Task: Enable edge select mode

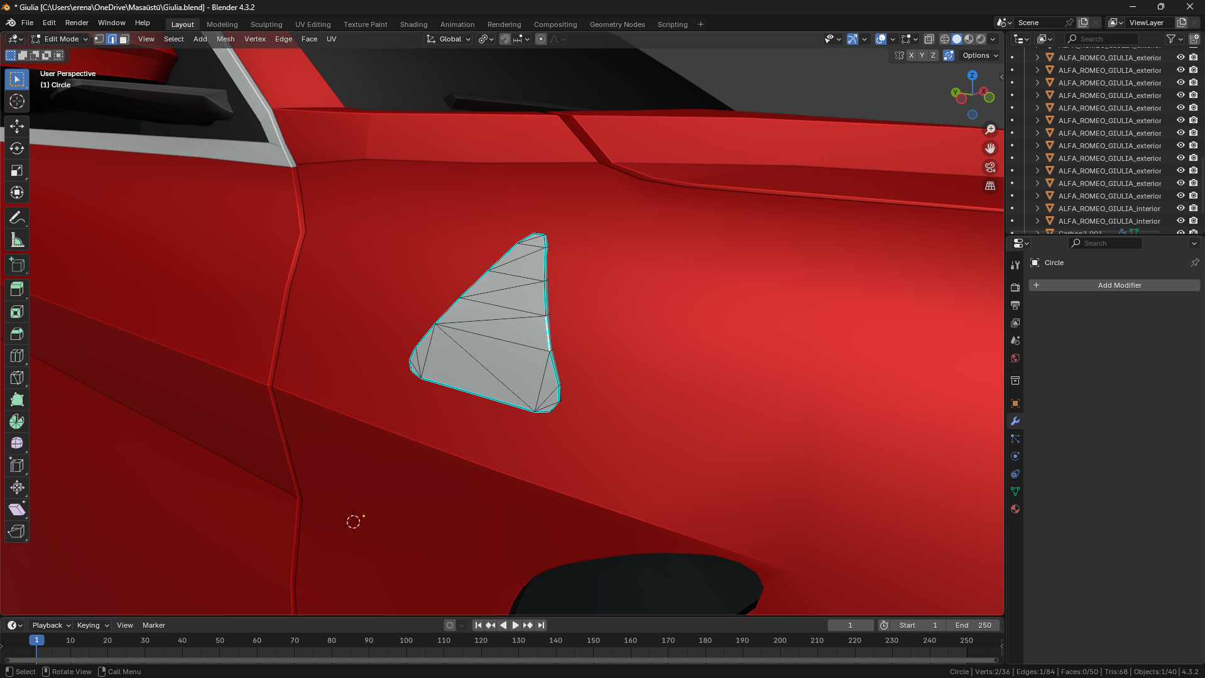Action: (112, 39)
